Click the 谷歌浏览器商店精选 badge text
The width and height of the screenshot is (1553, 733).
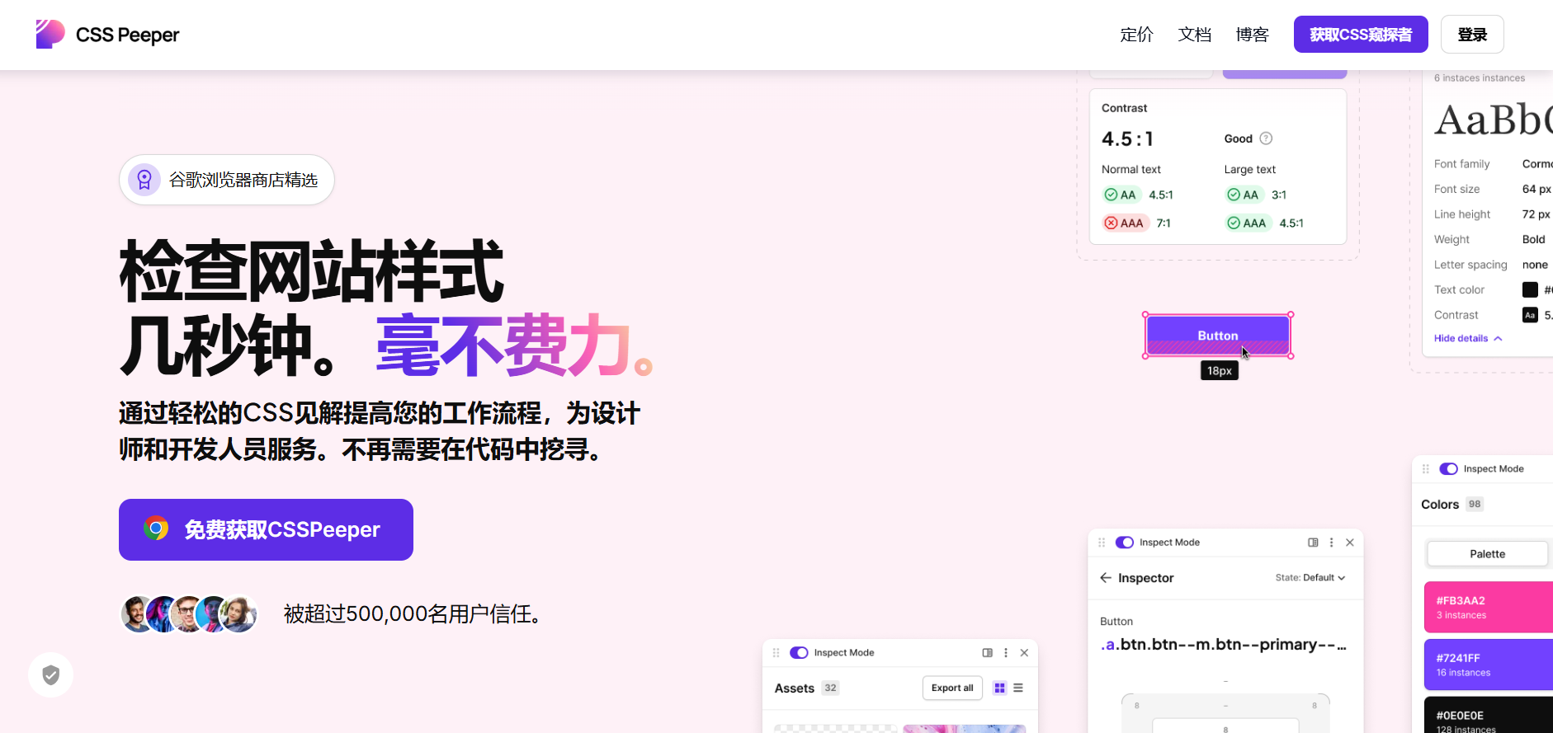(243, 180)
